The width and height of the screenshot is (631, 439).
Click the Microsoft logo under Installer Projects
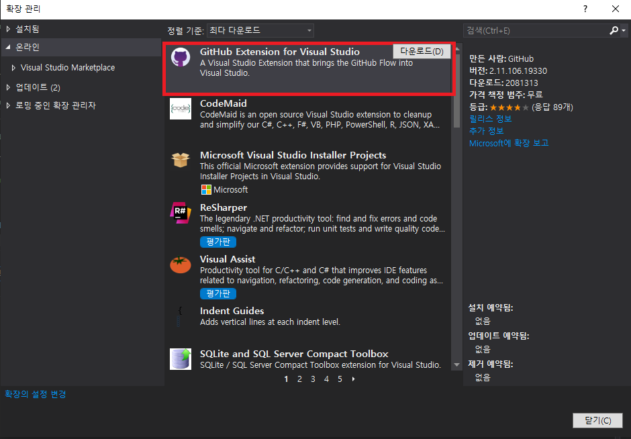pyautogui.click(x=206, y=189)
